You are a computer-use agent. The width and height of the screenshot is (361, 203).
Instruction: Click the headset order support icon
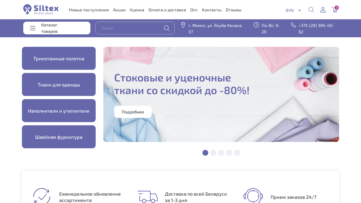(253, 196)
